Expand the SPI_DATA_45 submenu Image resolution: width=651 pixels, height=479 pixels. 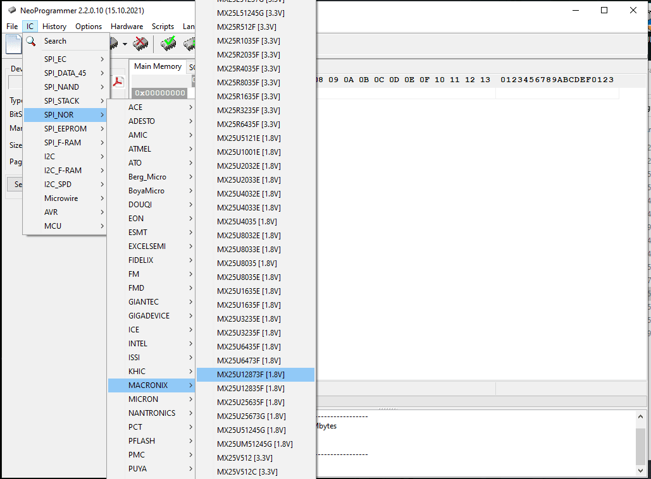(x=65, y=73)
